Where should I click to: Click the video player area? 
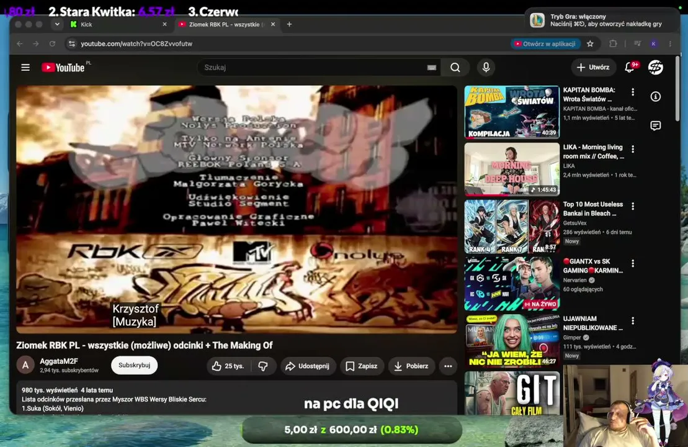coord(236,209)
